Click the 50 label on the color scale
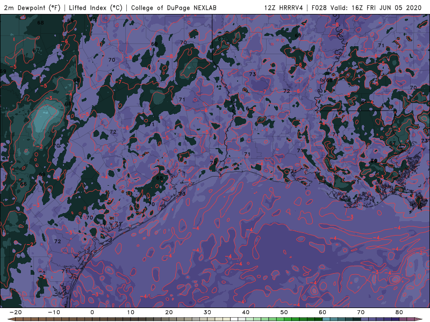This screenshot has height=322, width=430. pos(284,312)
